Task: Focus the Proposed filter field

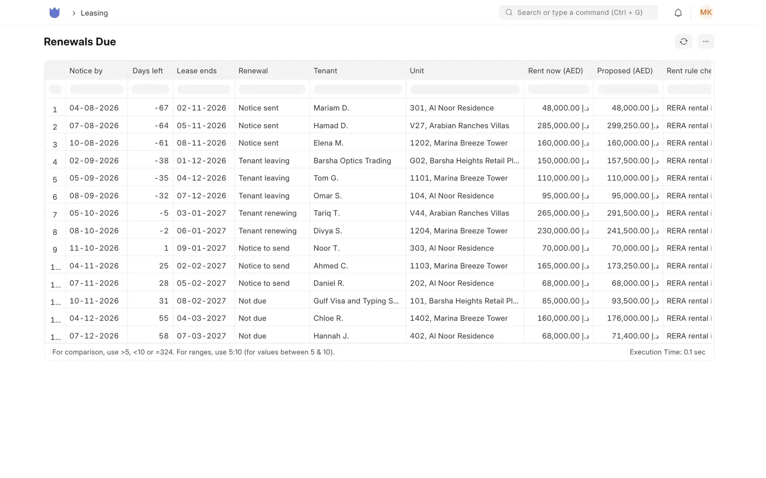Action: click(x=628, y=89)
